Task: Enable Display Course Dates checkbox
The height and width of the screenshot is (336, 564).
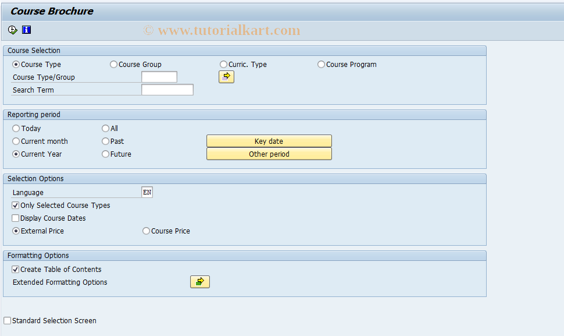Action: click(16, 218)
